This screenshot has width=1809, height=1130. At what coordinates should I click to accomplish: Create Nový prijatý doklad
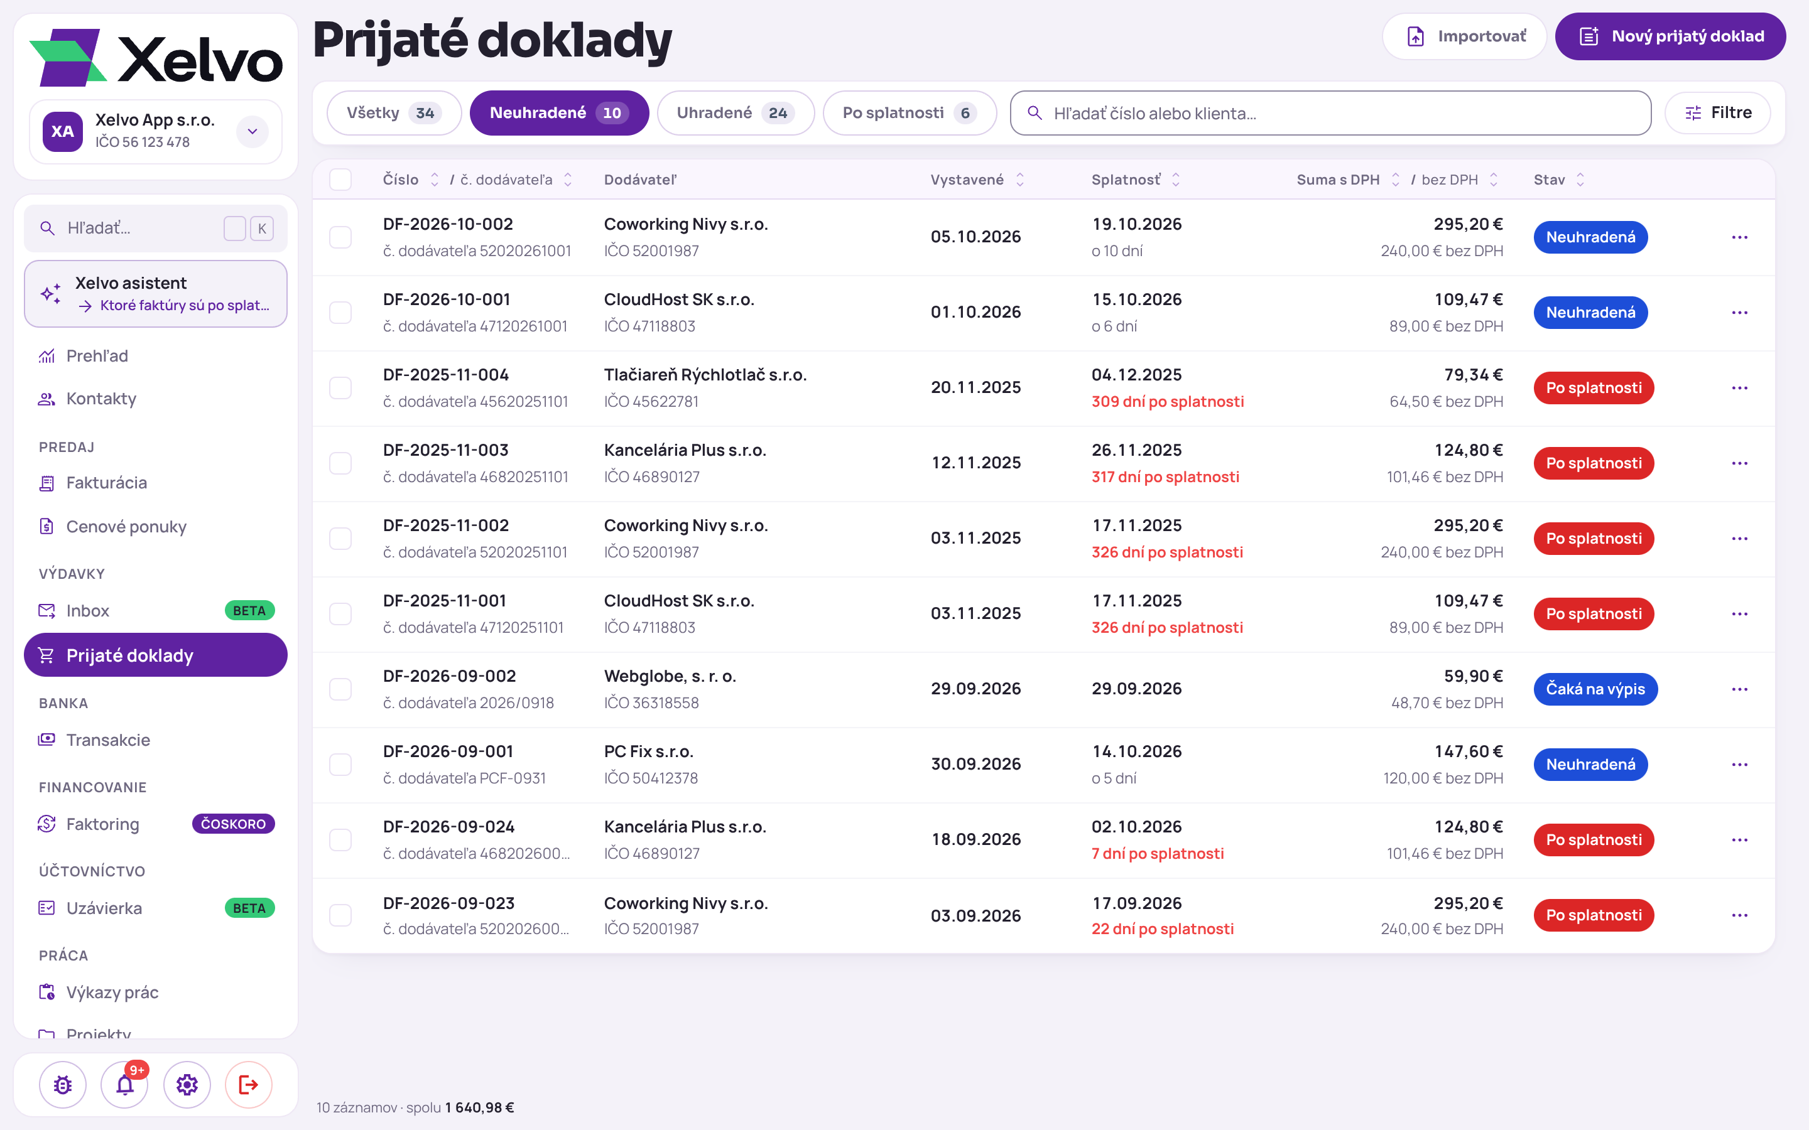pos(1670,36)
